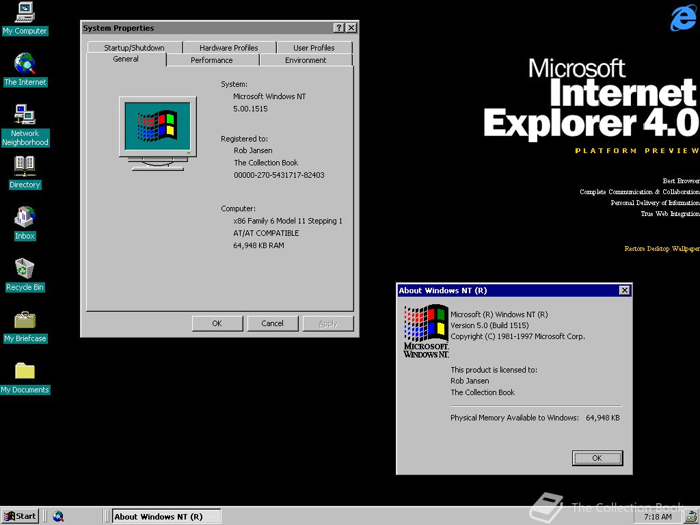
Task: Switch to the Environment tab
Action: coord(306,60)
